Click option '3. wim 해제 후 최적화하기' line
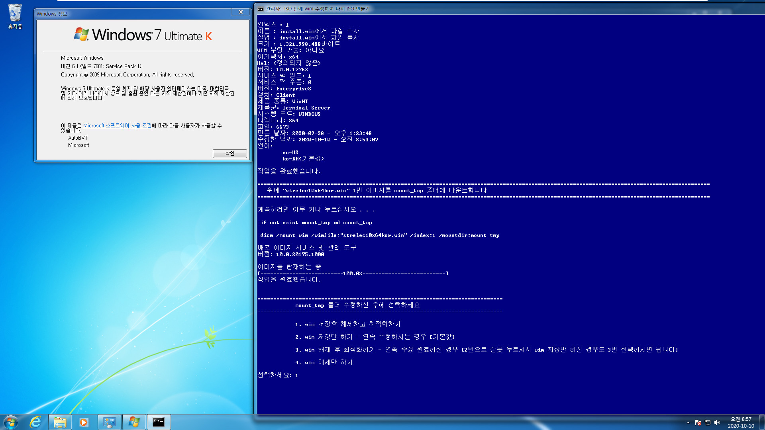Viewport: 765px width, 430px height. click(x=486, y=350)
